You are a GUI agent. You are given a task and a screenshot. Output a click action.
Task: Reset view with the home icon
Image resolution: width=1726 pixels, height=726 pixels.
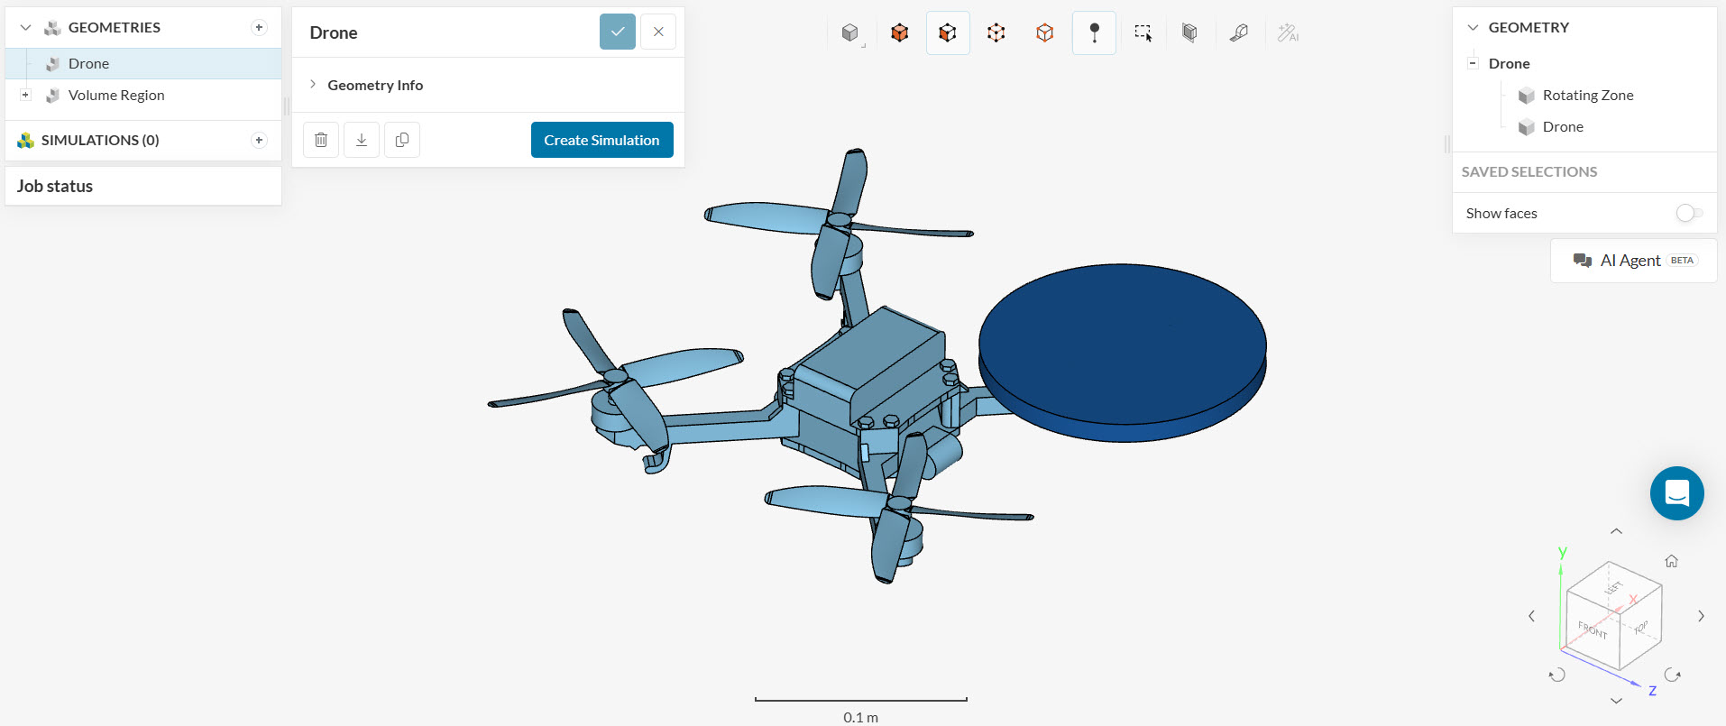(x=1671, y=561)
